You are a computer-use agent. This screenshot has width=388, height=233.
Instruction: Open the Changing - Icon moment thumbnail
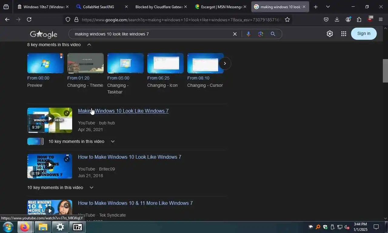pos(166,63)
